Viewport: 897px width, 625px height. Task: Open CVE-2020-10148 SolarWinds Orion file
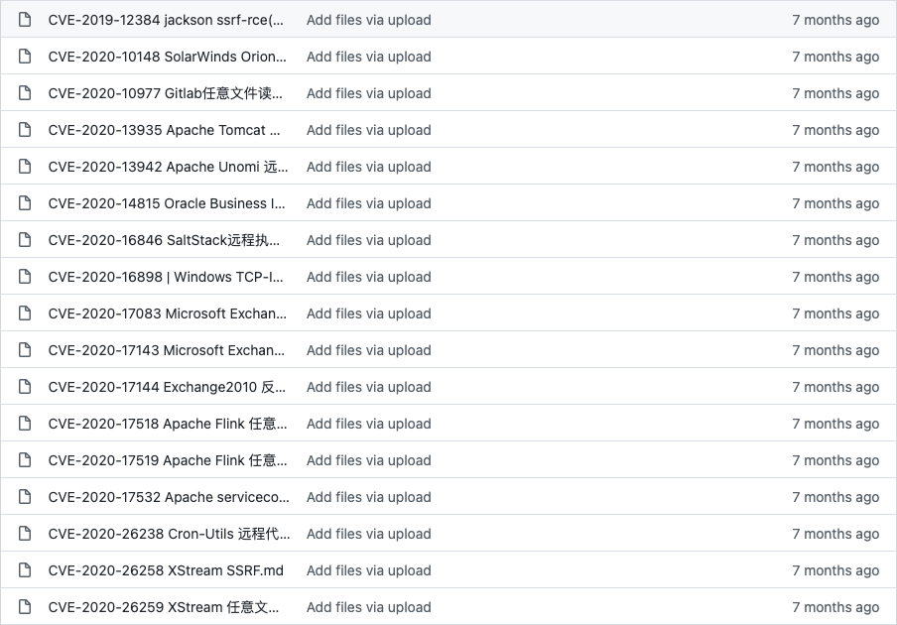pos(167,57)
